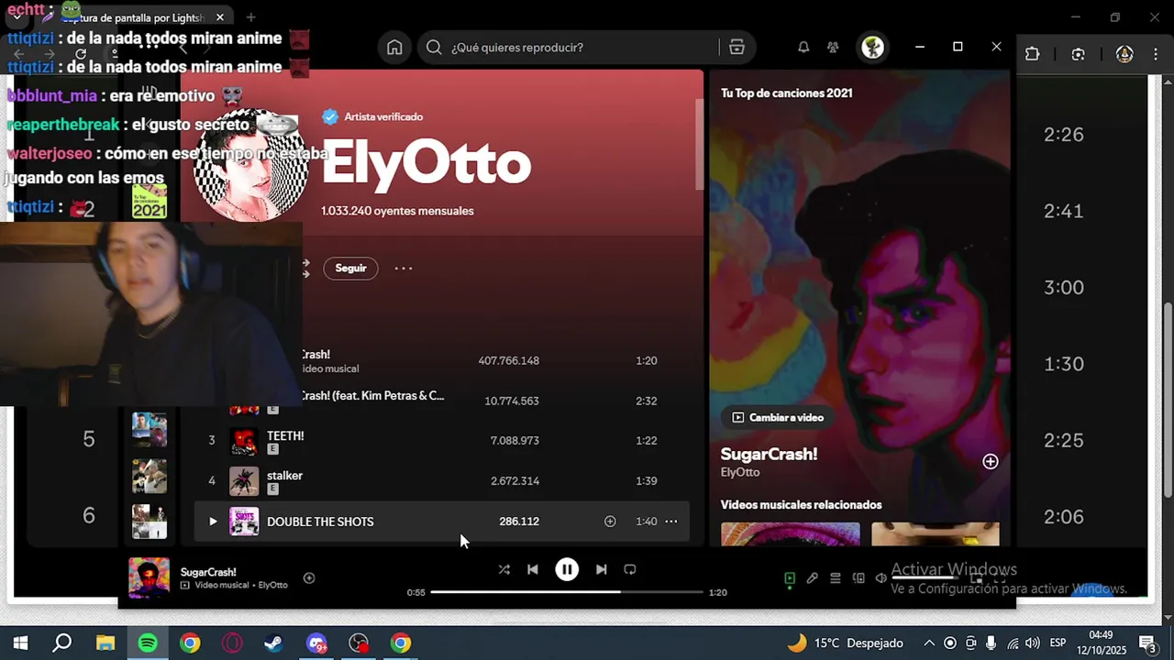This screenshot has width=1174, height=660.
Task: Open Connect to a device icon
Action: click(x=858, y=578)
